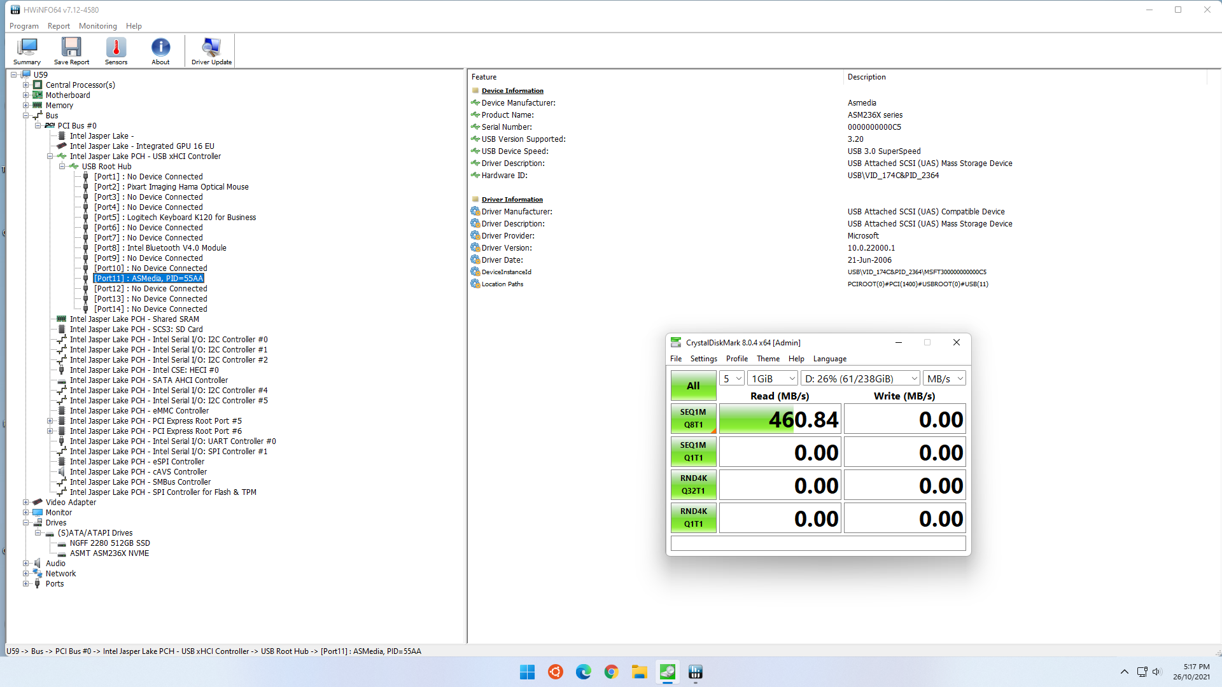1222x687 pixels.
Task: Click the Device Information section heading
Action: click(512, 91)
